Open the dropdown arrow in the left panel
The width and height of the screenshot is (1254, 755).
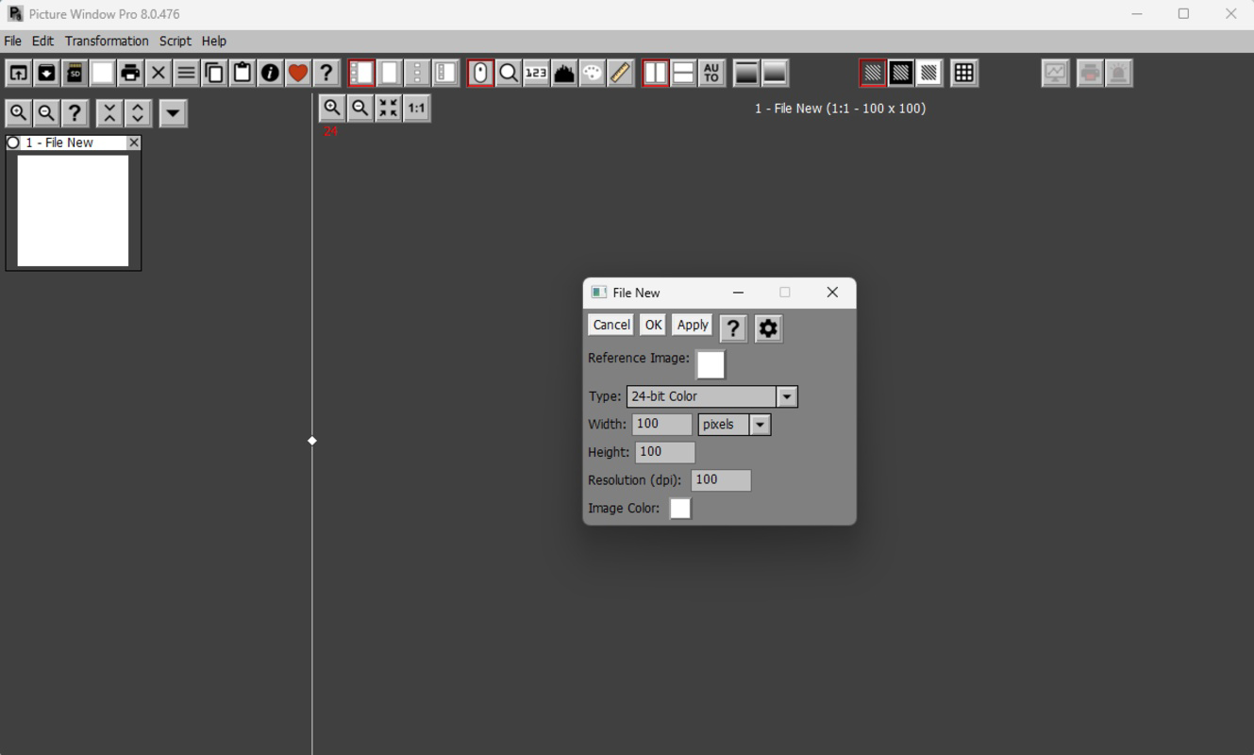pyautogui.click(x=173, y=113)
